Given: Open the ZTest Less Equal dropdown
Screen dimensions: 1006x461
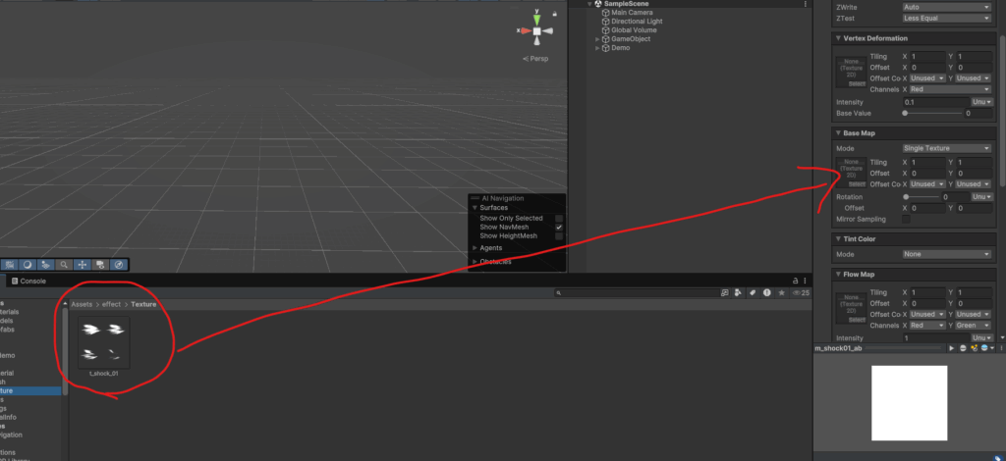Looking at the screenshot, I should point(947,18).
